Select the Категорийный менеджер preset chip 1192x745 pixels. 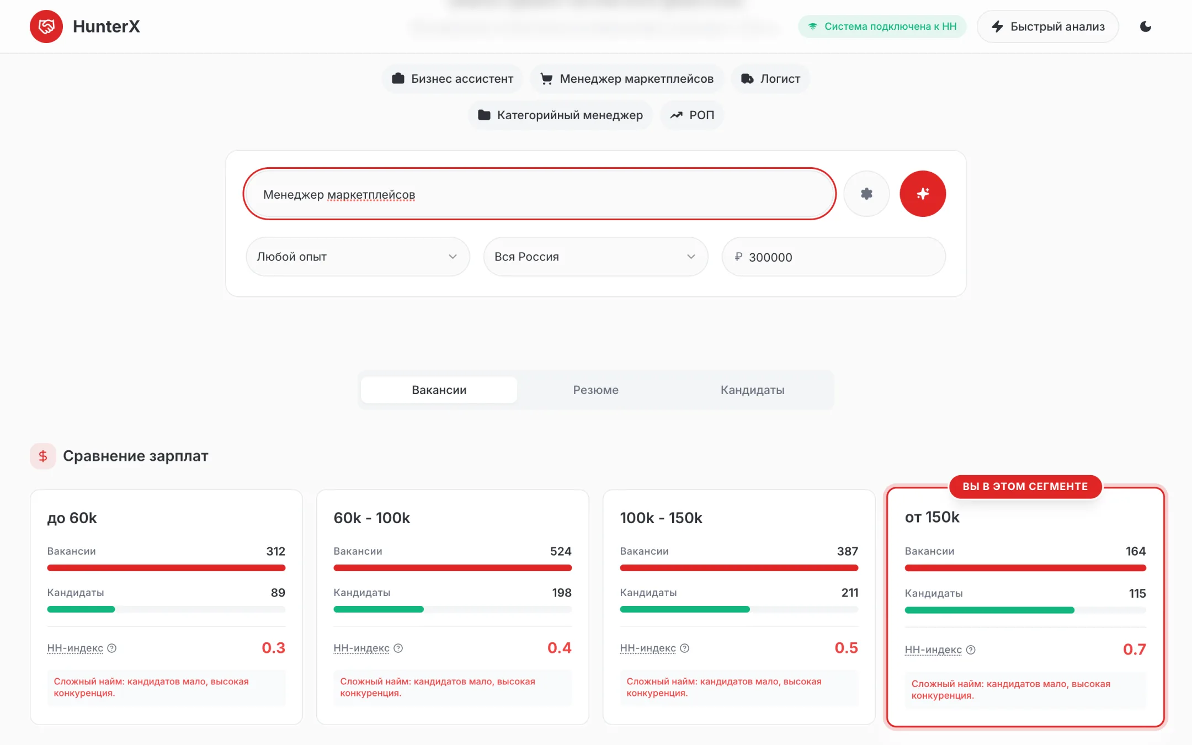click(561, 115)
